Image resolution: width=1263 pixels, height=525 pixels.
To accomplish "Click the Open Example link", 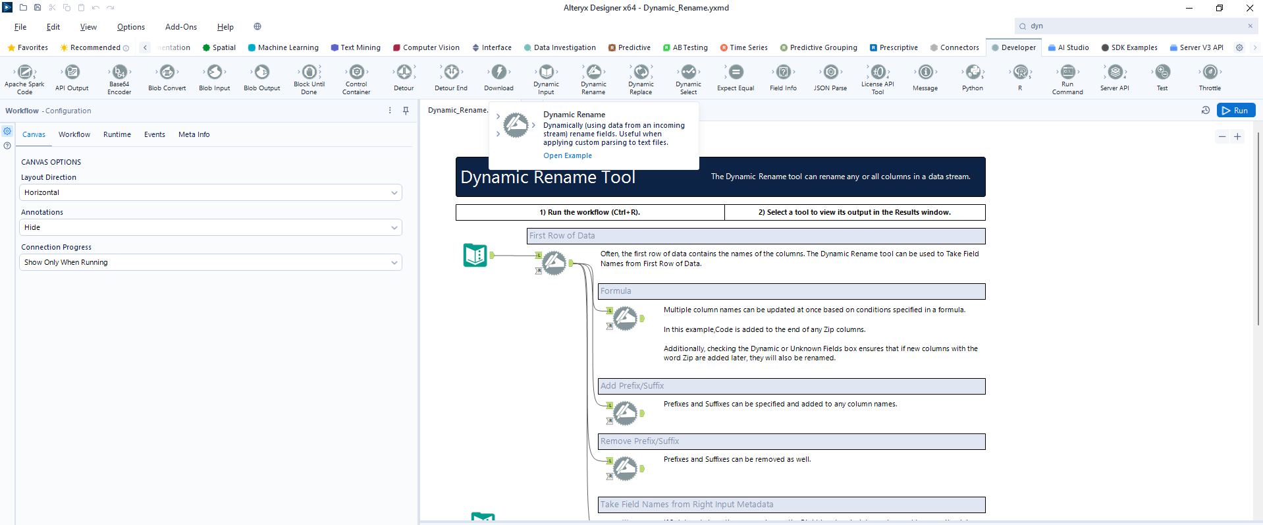I will (x=567, y=156).
